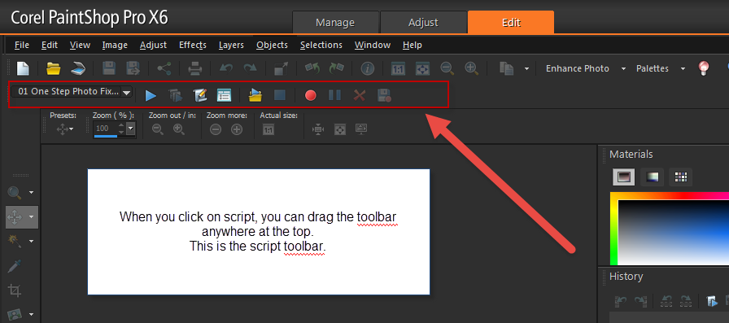Click the Fit to window icon in the main toolbar
The height and width of the screenshot is (323, 729).
click(x=422, y=69)
